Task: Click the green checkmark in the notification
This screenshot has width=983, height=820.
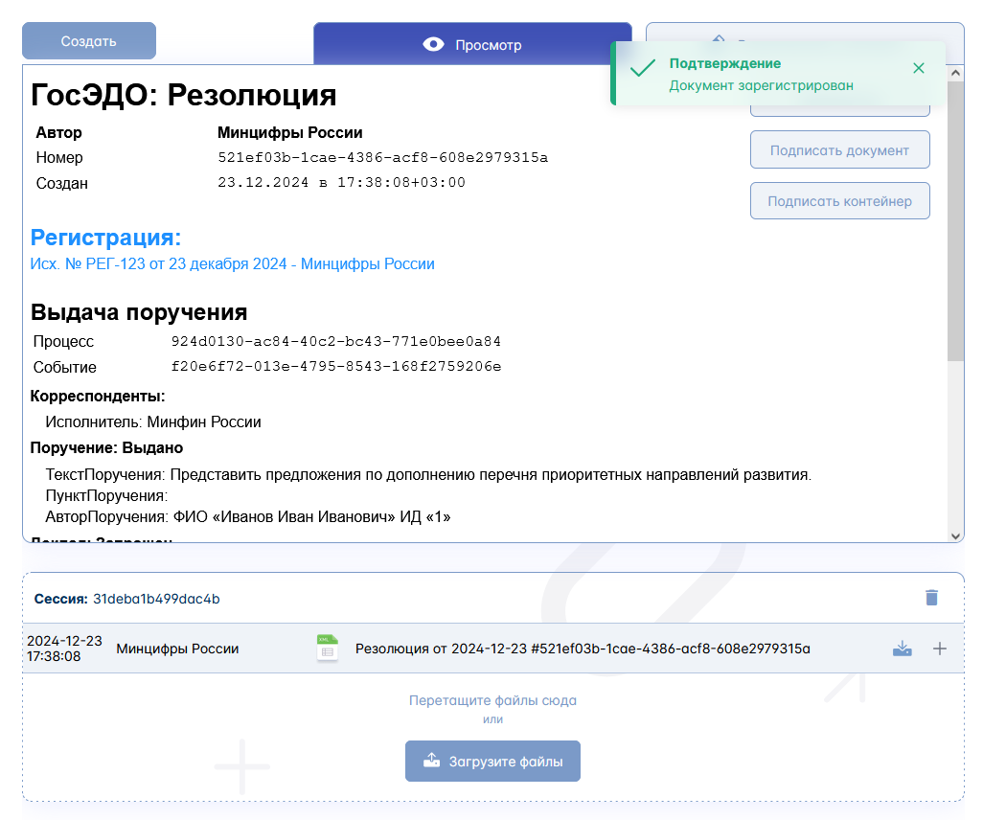Action: click(x=643, y=68)
